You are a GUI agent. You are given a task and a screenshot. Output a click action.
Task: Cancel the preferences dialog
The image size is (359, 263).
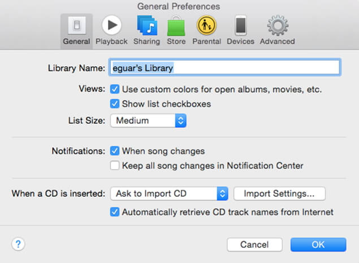tap(254, 244)
